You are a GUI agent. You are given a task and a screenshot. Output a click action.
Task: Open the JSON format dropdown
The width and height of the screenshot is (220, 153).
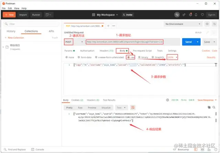pos(172,57)
